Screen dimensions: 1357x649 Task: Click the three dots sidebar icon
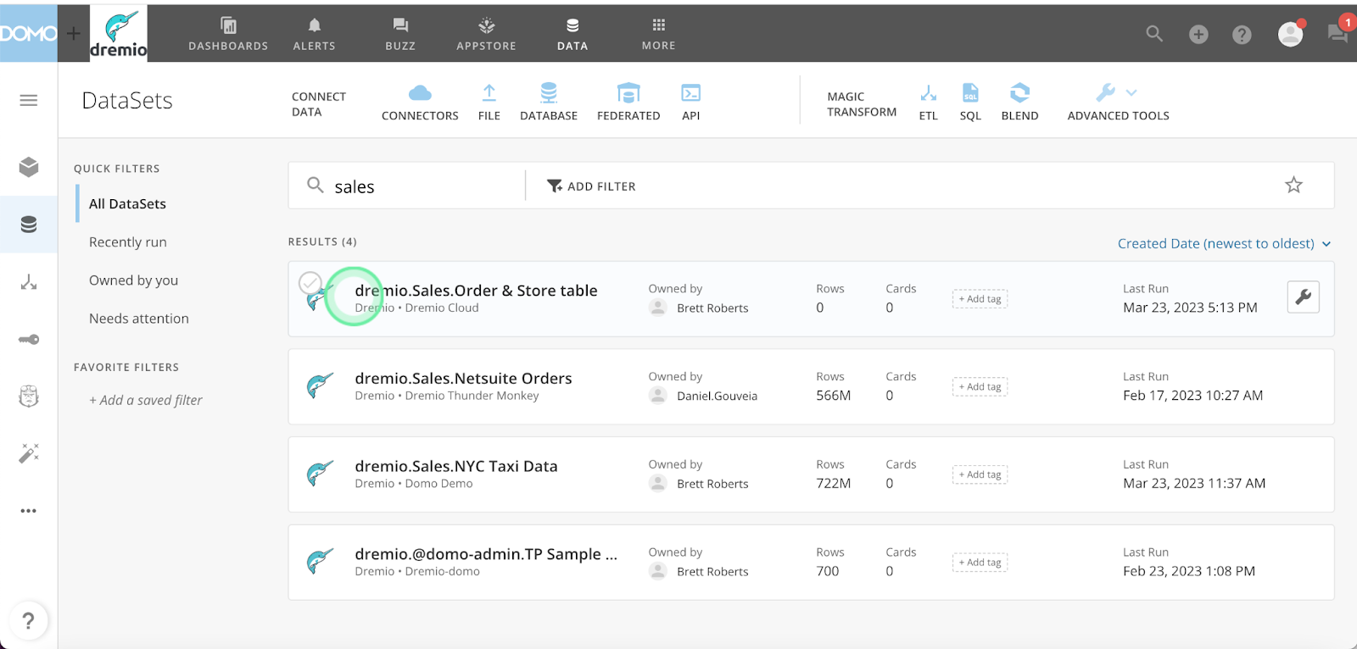point(29,511)
